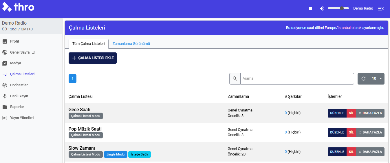The width and height of the screenshot is (390, 163).
Task: Click the Raporlar document icon
Action: coord(5,107)
